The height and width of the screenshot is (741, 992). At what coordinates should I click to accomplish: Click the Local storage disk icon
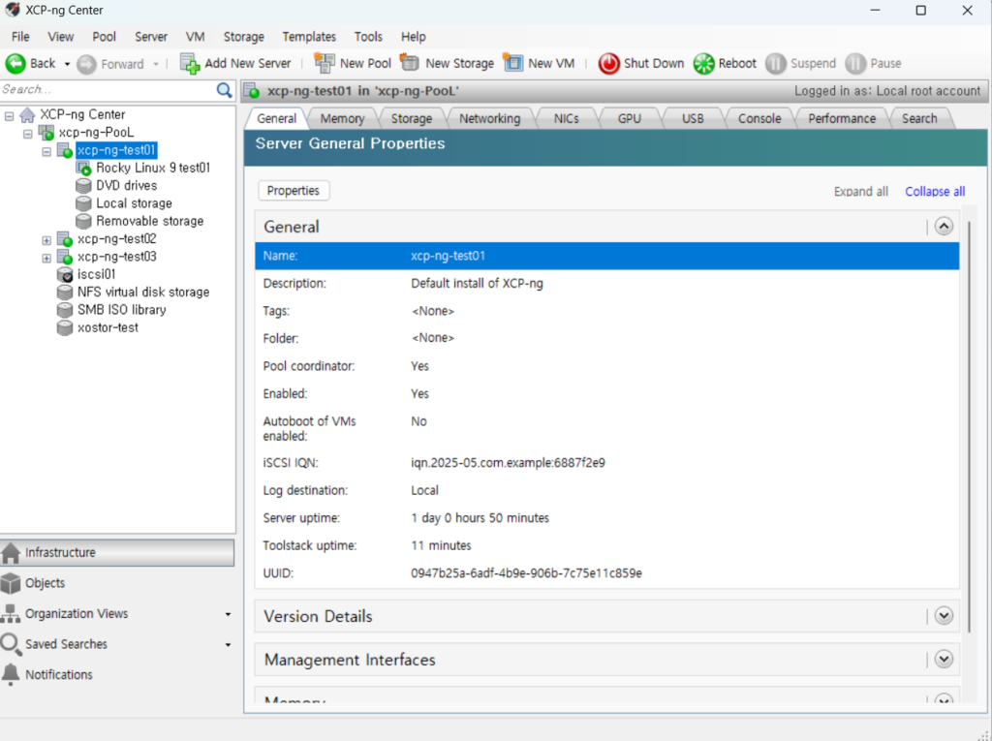83,203
